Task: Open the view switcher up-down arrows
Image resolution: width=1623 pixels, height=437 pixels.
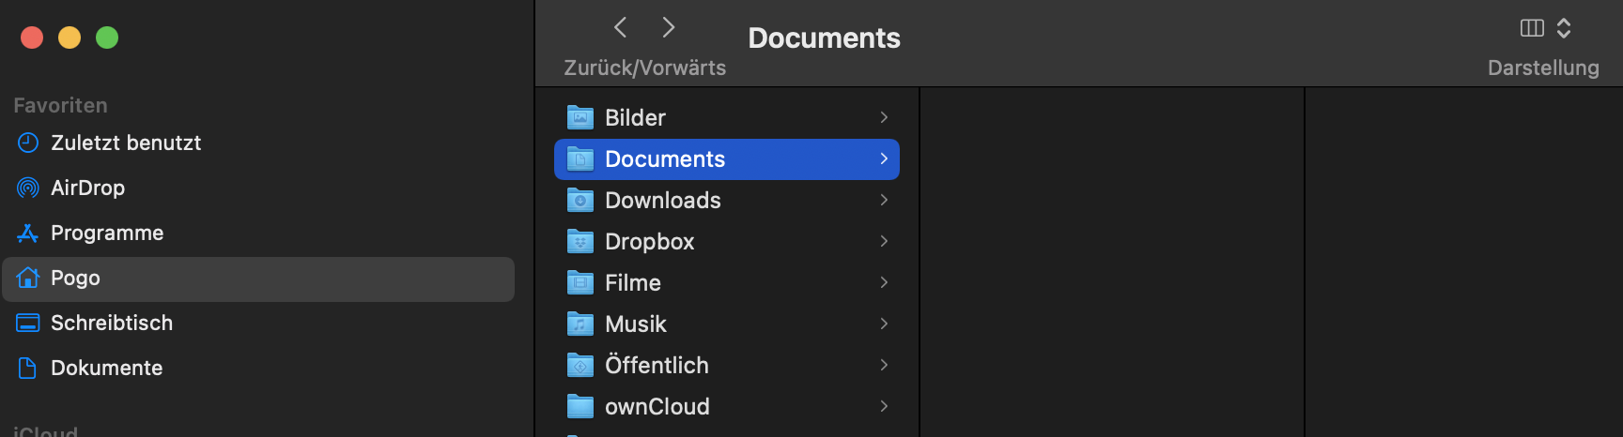Action: [x=1564, y=28]
